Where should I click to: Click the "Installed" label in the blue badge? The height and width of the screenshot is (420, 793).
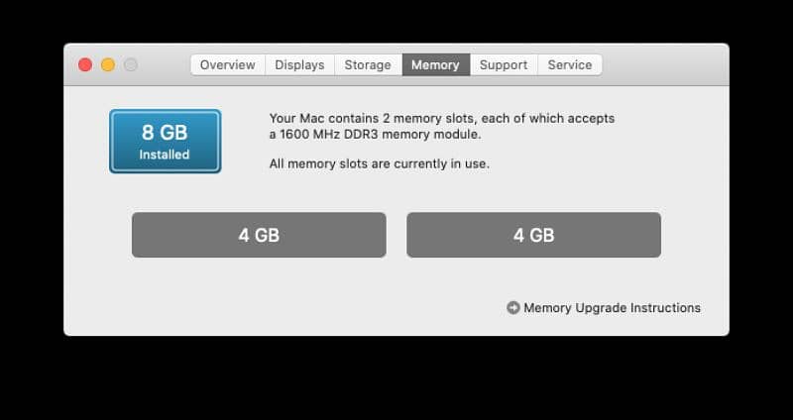[x=165, y=155]
